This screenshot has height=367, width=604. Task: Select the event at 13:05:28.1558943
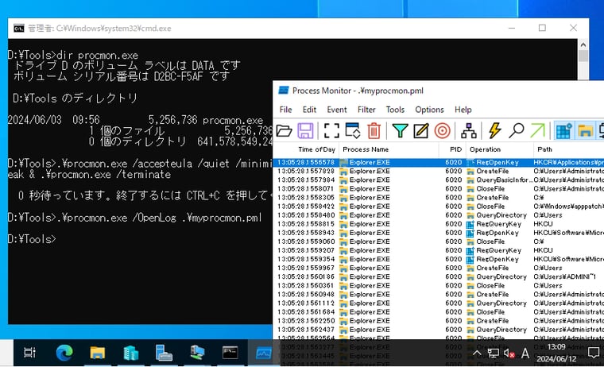(439, 233)
